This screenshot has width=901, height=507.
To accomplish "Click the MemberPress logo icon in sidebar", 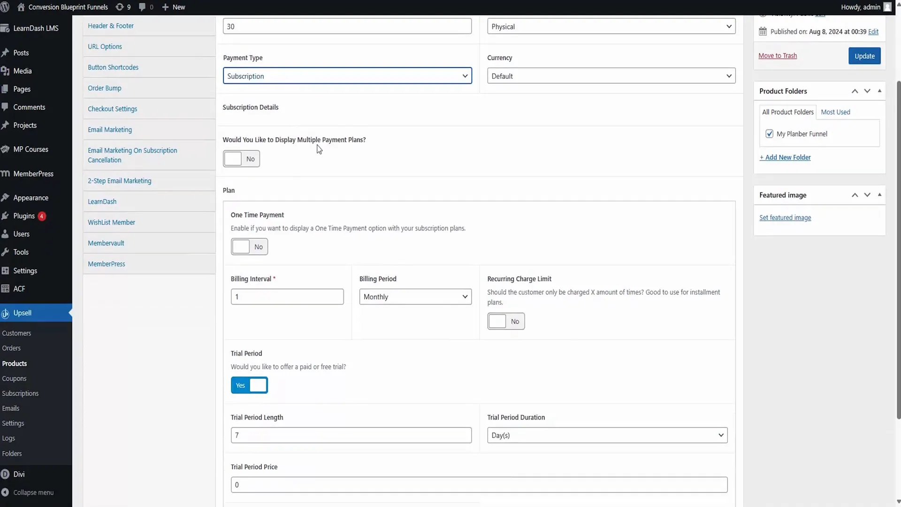I will [x=5, y=174].
